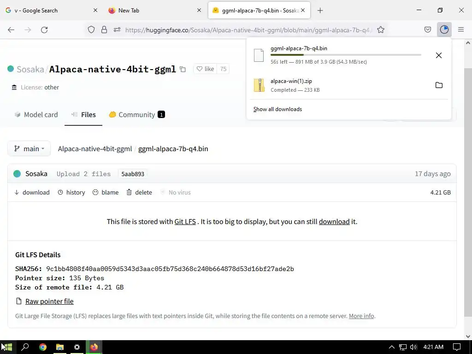Show alpaca-win(1).zip in its folder
This screenshot has height=354, width=472.
439,85
